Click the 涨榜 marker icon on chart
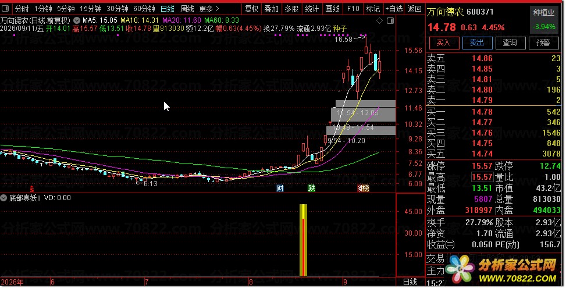566x288 pixels. [x=363, y=188]
